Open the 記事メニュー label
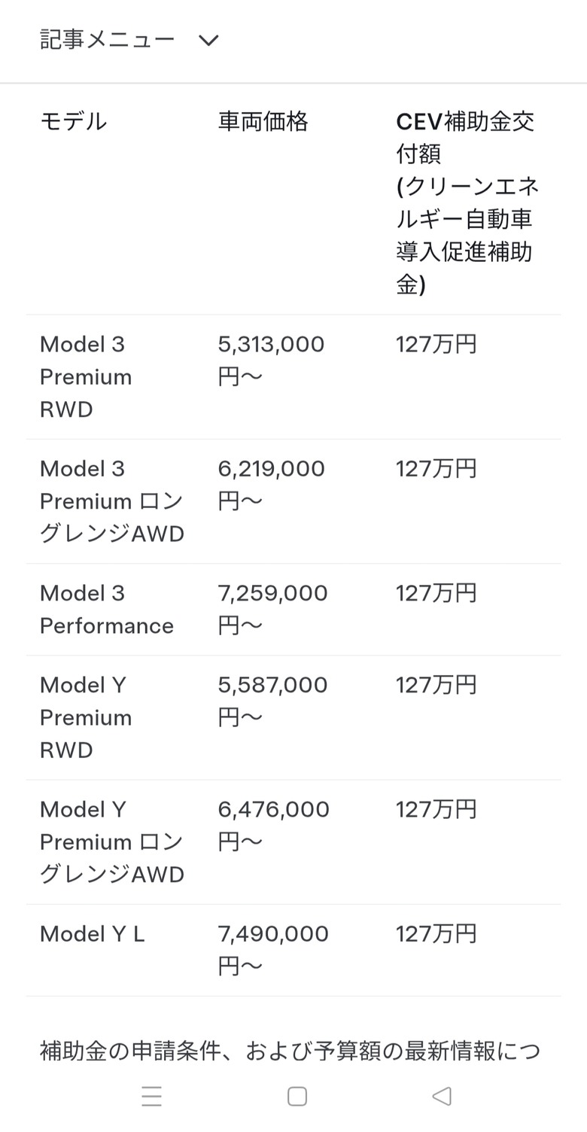The image size is (587, 1132). (x=107, y=39)
